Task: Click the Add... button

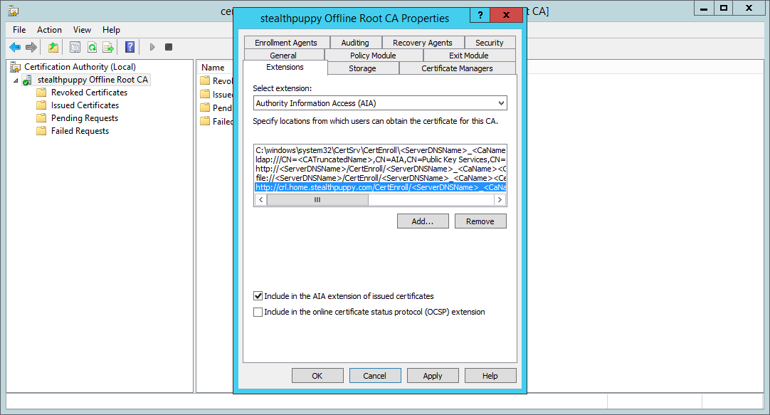Action: [423, 221]
